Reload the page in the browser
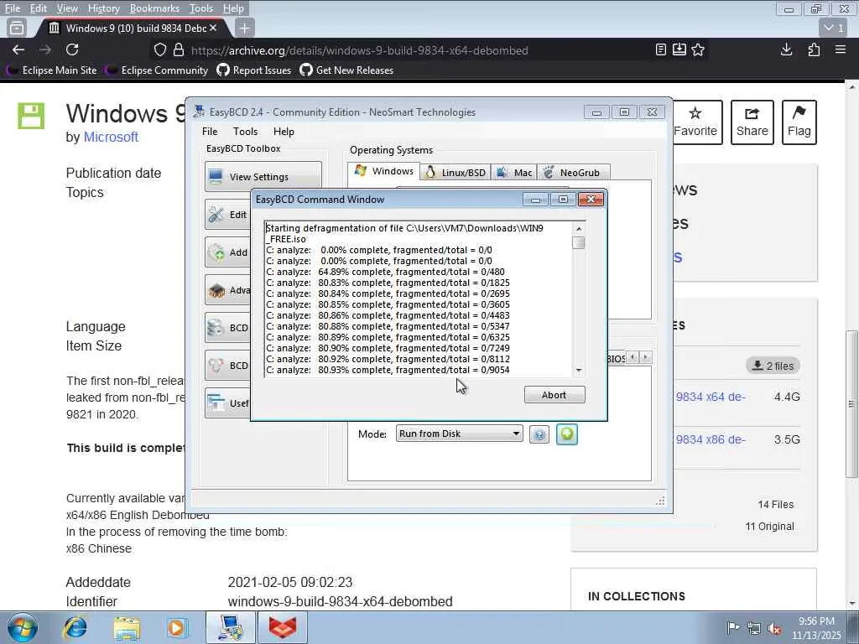The width and height of the screenshot is (859, 644). pyautogui.click(x=72, y=49)
